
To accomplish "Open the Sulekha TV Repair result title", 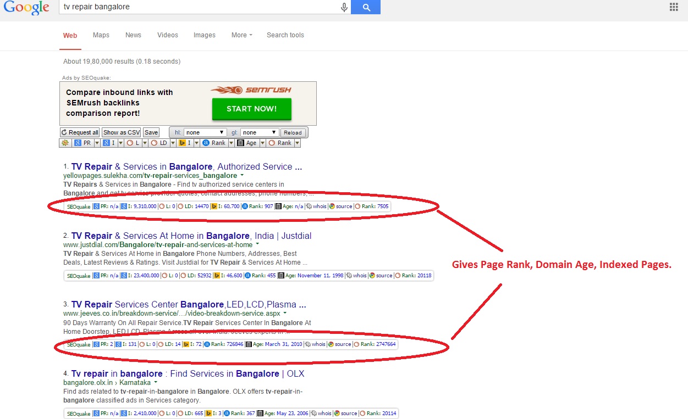I will tap(186, 166).
